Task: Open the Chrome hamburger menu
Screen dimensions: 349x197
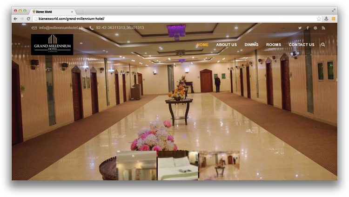Action: point(333,19)
